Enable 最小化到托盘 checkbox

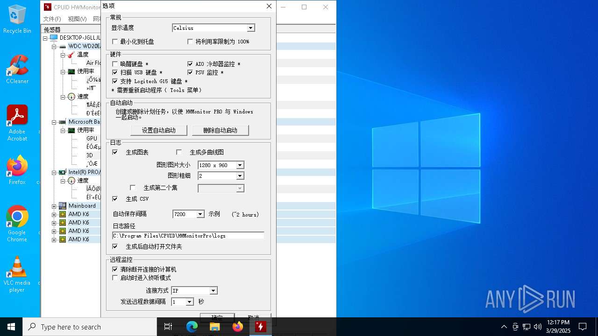115,42
